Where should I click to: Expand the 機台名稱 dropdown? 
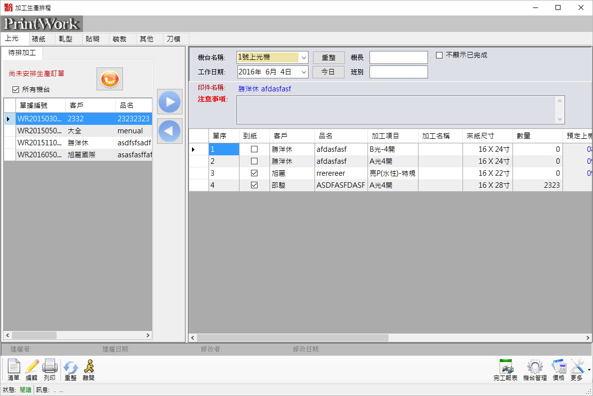(303, 57)
